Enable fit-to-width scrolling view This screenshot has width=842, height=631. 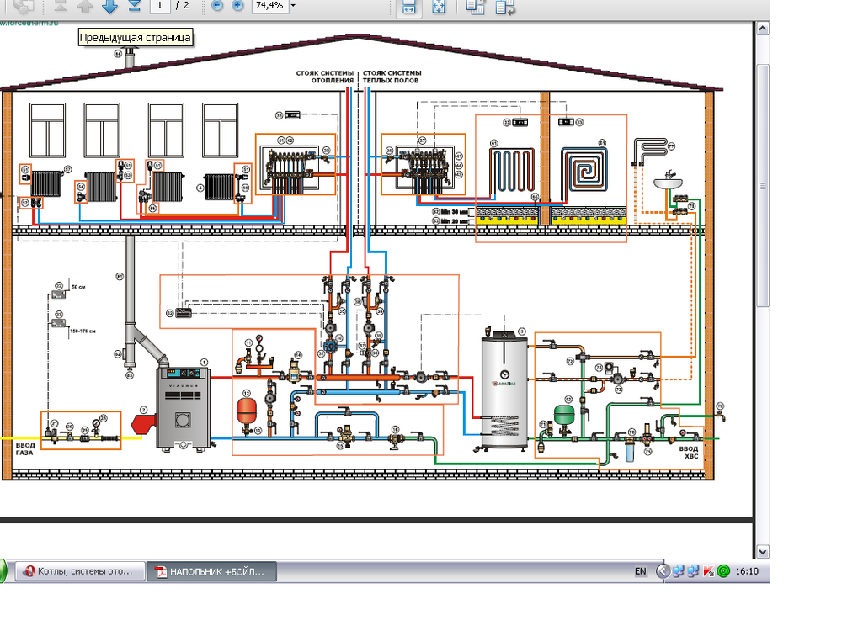(x=408, y=7)
